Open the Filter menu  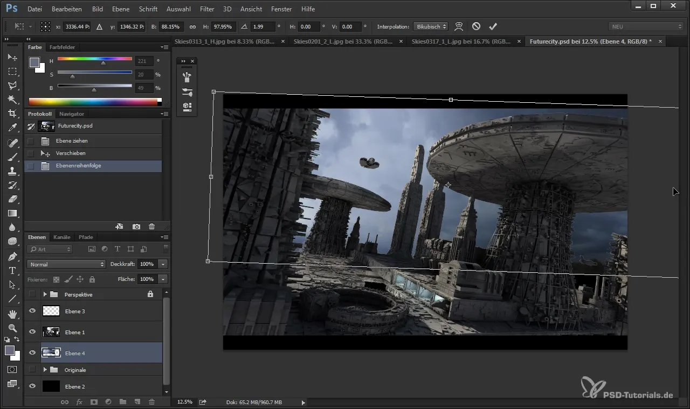pyautogui.click(x=206, y=9)
